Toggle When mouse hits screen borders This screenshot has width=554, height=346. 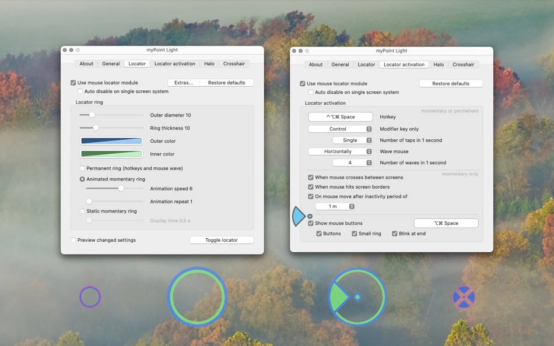(311, 187)
